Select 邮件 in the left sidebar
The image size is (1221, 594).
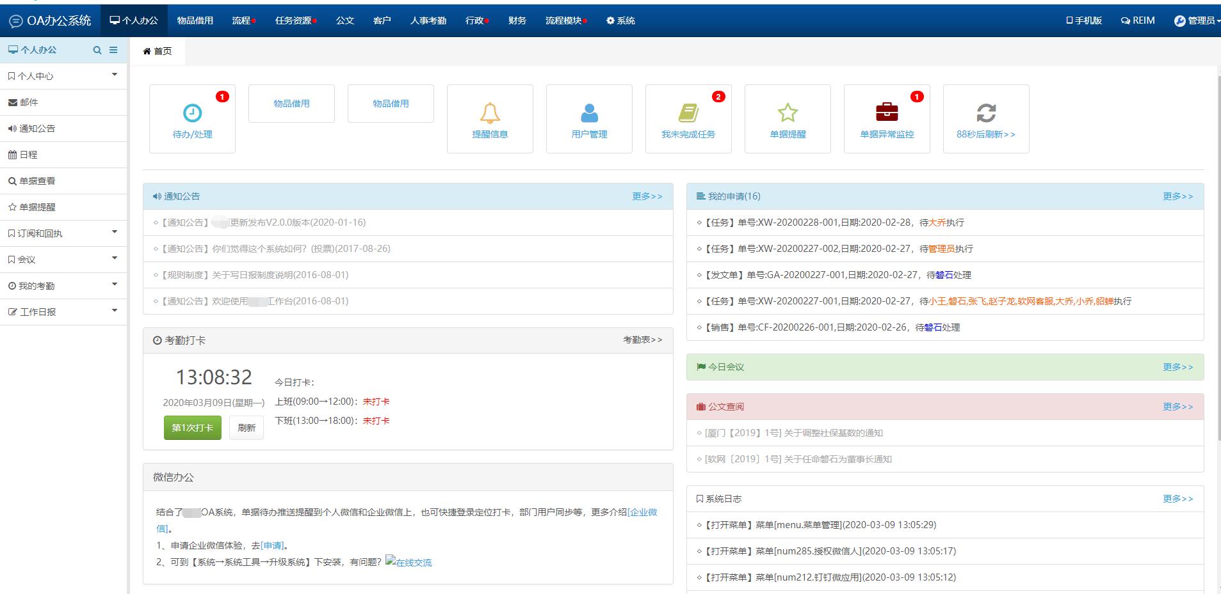(x=29, y=102)
